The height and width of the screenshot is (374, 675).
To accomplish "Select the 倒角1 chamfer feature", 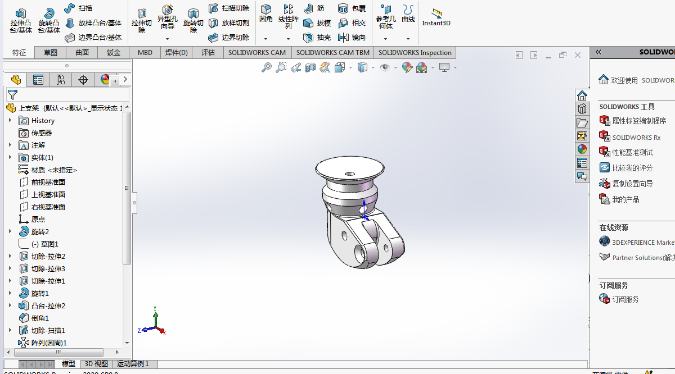I will tap(34, 318).
